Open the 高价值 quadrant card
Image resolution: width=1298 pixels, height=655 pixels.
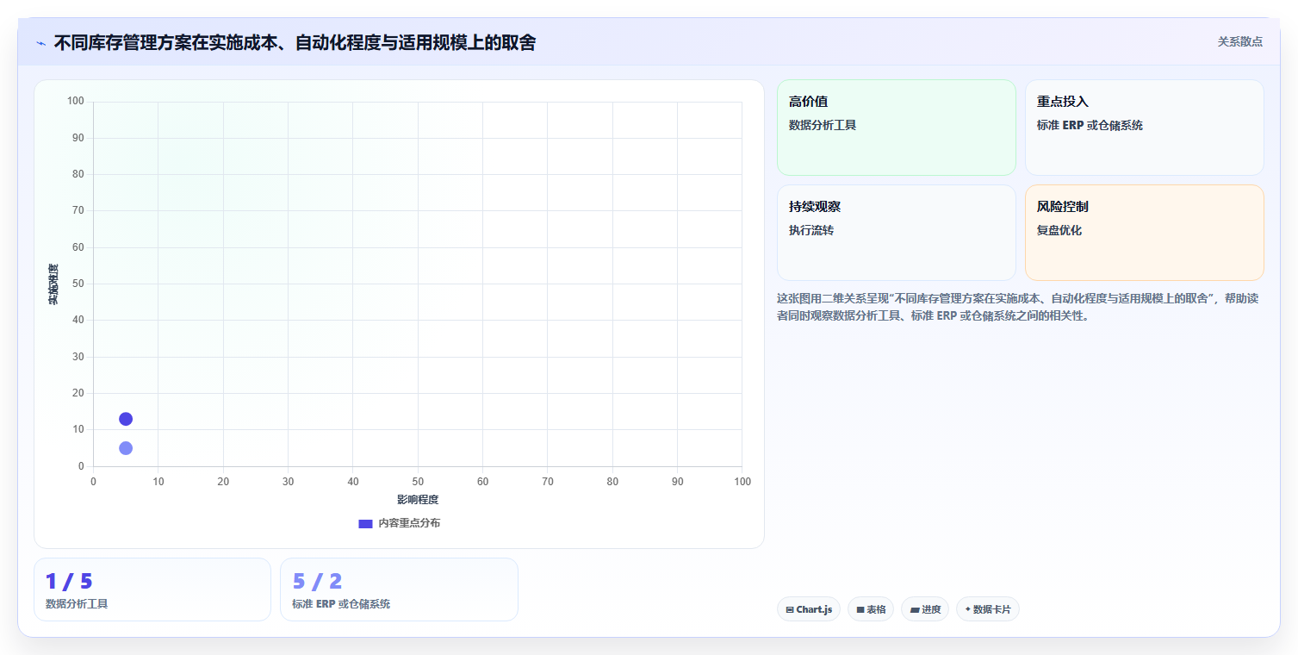pos(897,128)
